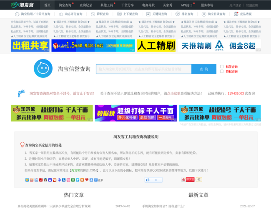Screen dimensions: 271x208
Task: Open the blue 淘浣熊 超级验号 banner
Action: (x=220, y=113)
